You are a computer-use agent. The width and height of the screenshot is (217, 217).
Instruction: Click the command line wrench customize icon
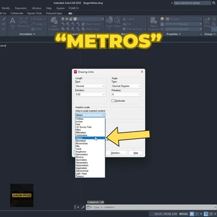(83, 207)
